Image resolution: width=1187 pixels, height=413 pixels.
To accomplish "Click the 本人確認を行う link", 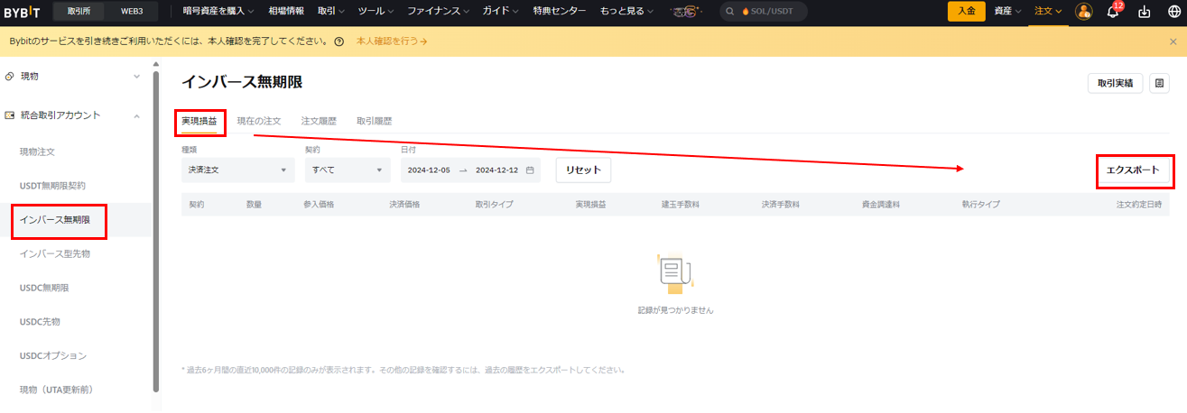I will 392,42.
